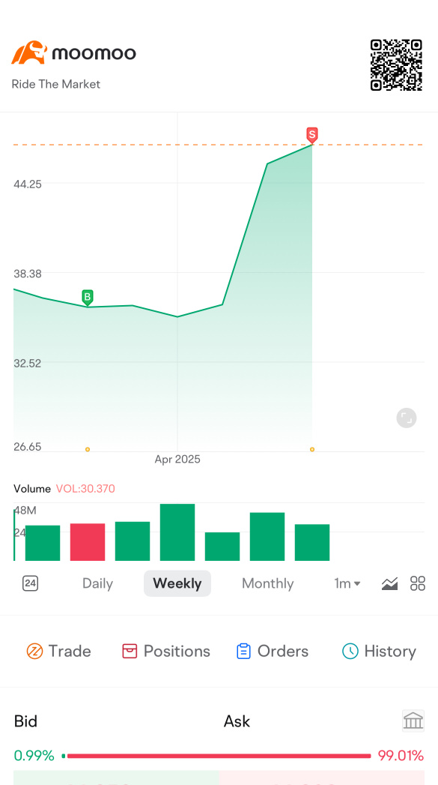Select the red volume bar
Screen dimensions: 438x785
(x=88, y=541)
